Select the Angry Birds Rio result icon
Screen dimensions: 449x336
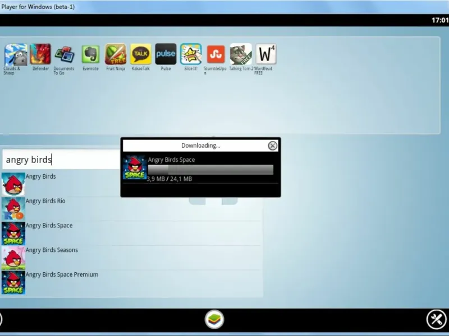tap(13, 209)
